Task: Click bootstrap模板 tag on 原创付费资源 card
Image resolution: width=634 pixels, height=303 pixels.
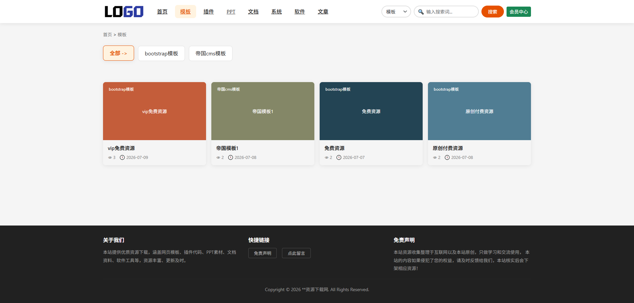Action: (446, 89)
